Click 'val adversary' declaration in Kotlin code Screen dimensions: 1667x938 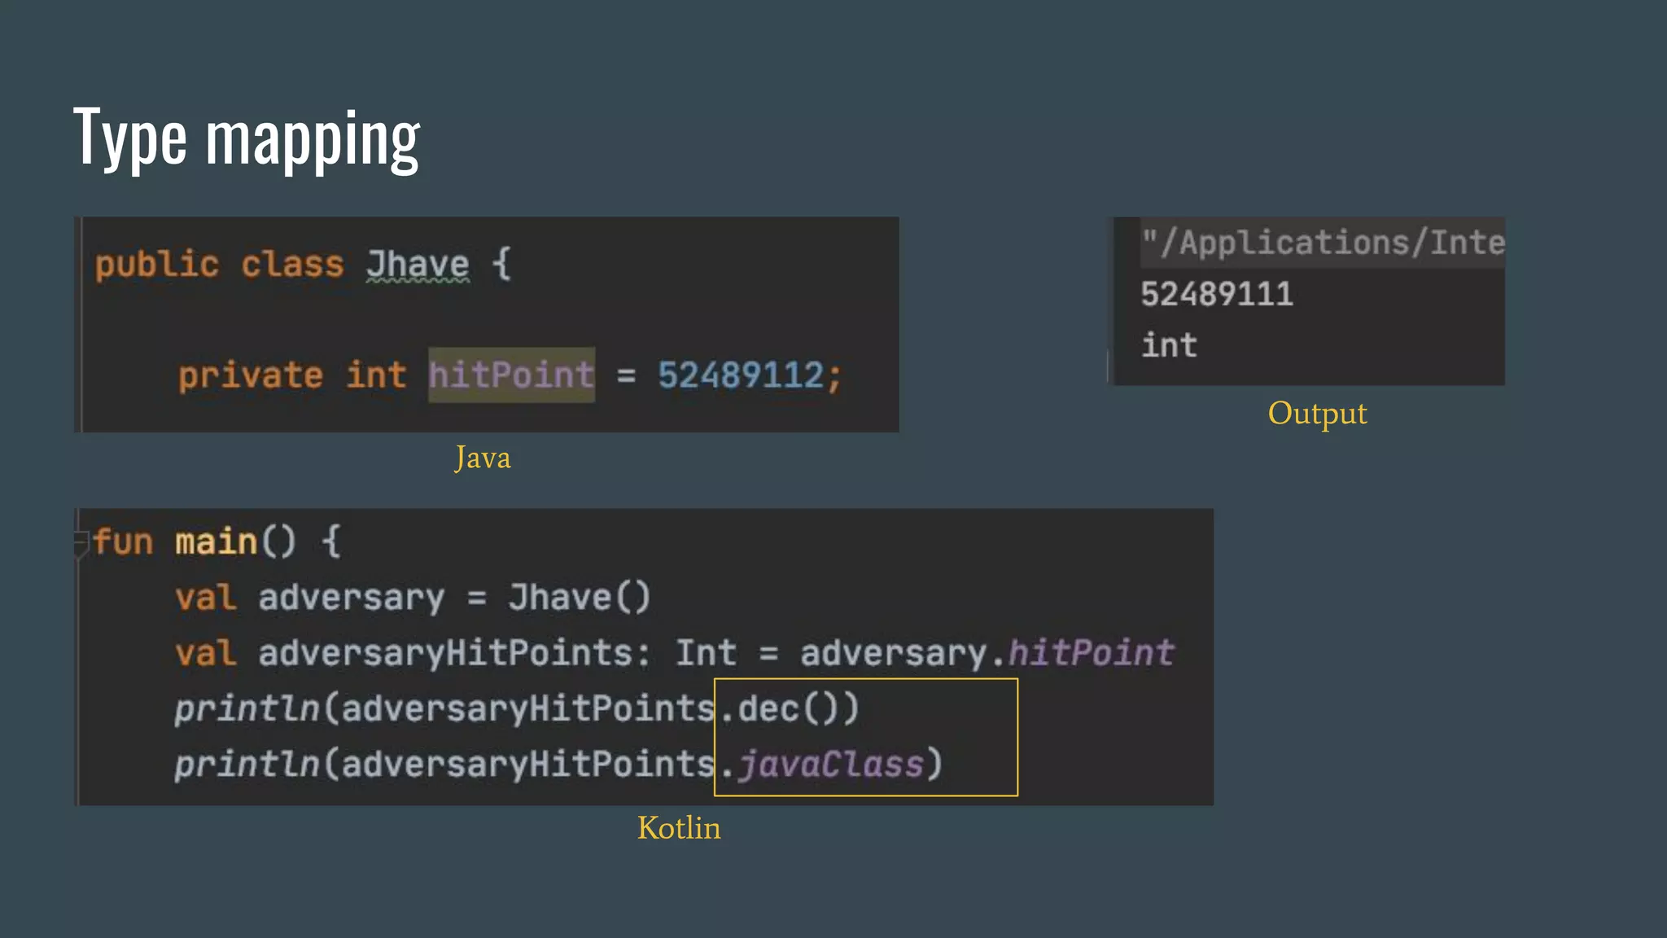click(x=310, y=598)
